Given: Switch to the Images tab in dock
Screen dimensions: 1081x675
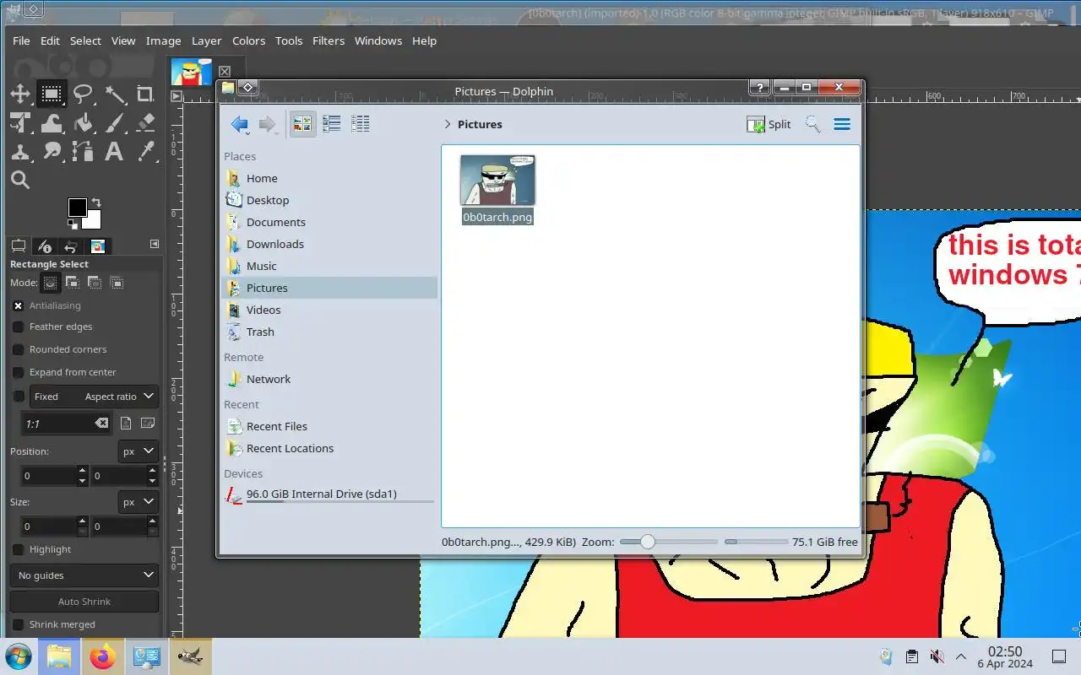Looking at the screenshot, I should click(98, 246).
